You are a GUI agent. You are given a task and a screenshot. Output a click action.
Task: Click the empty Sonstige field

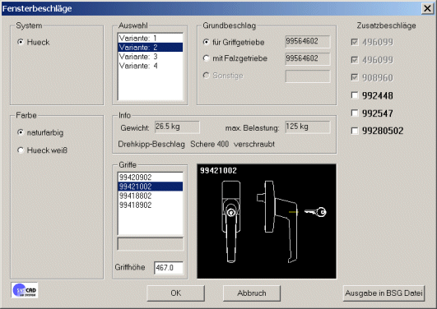point(308,76)
